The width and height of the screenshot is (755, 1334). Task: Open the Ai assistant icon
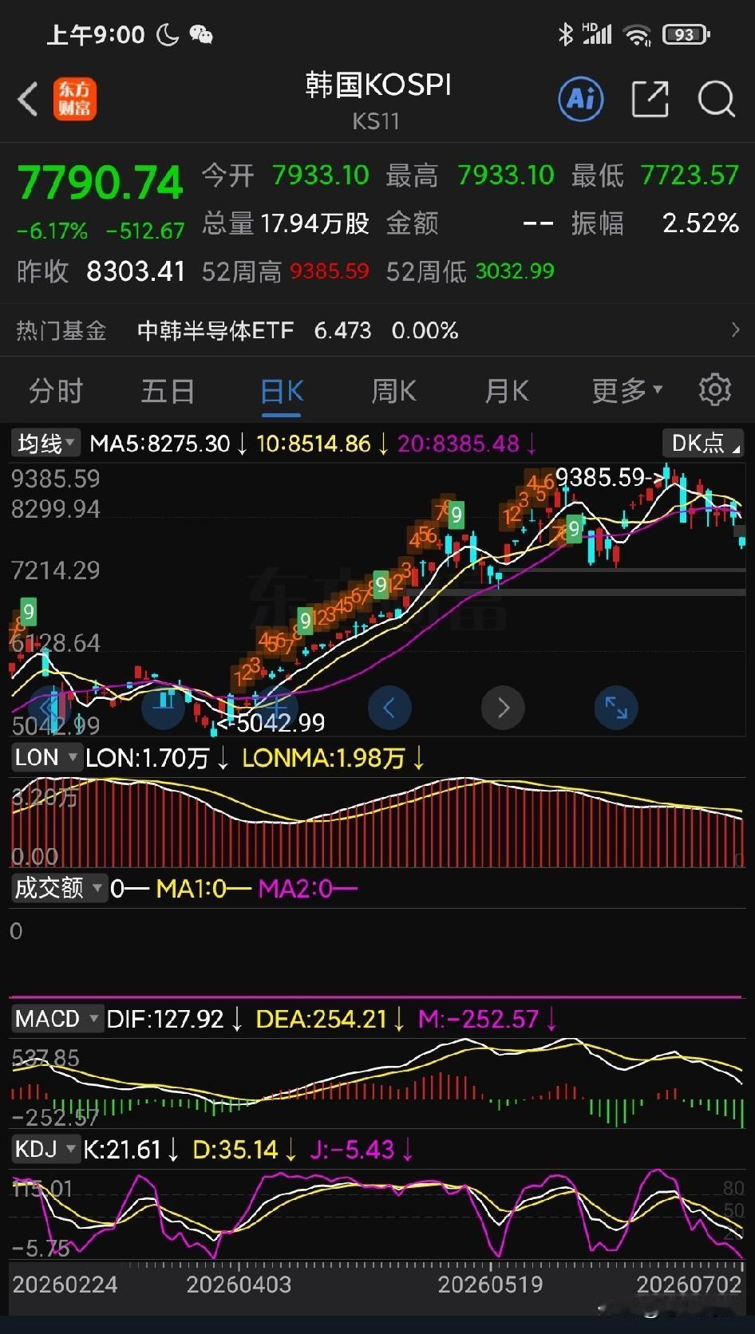click(x=580, y=99)
